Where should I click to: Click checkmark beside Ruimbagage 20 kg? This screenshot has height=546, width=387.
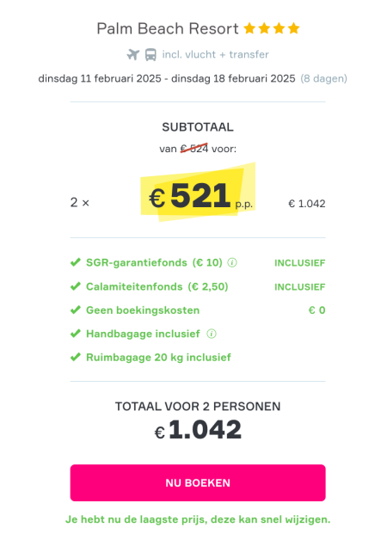click(76, 358)
